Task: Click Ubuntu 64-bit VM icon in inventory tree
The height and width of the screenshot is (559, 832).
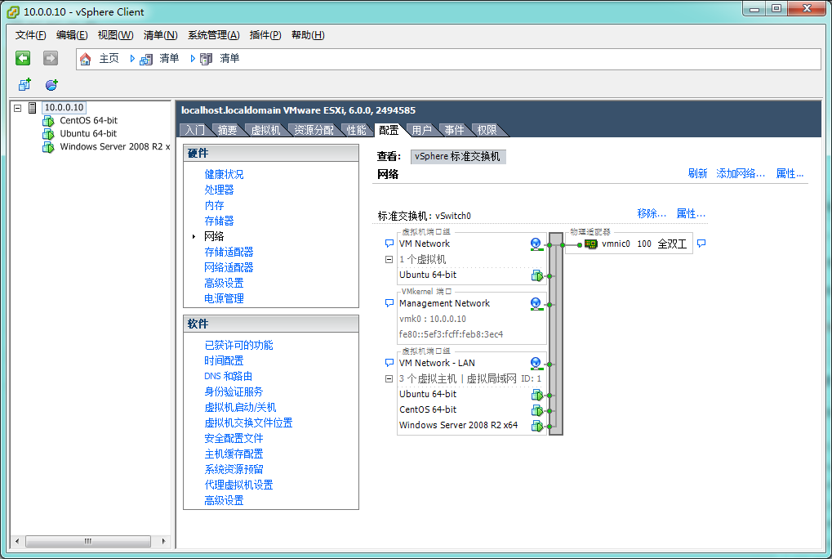Action: pos(48,134)
